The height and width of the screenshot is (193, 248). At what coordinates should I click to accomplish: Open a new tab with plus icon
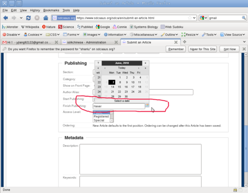click(185, 42)
